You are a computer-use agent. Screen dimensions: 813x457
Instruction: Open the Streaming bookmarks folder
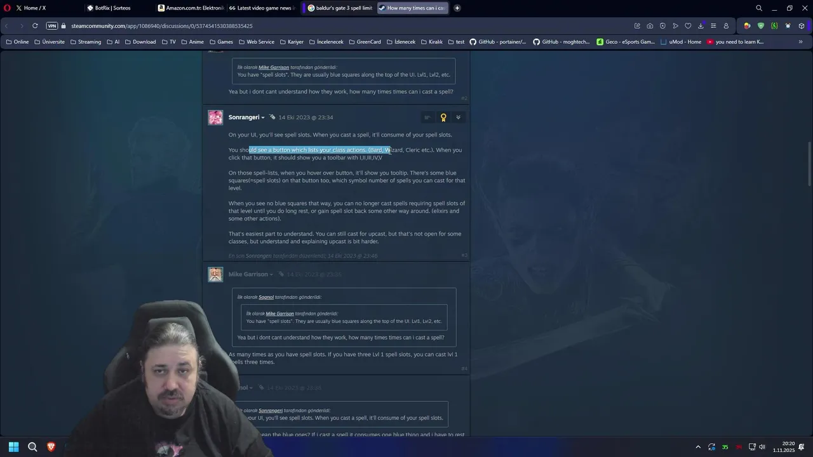[x=86, y=42]
